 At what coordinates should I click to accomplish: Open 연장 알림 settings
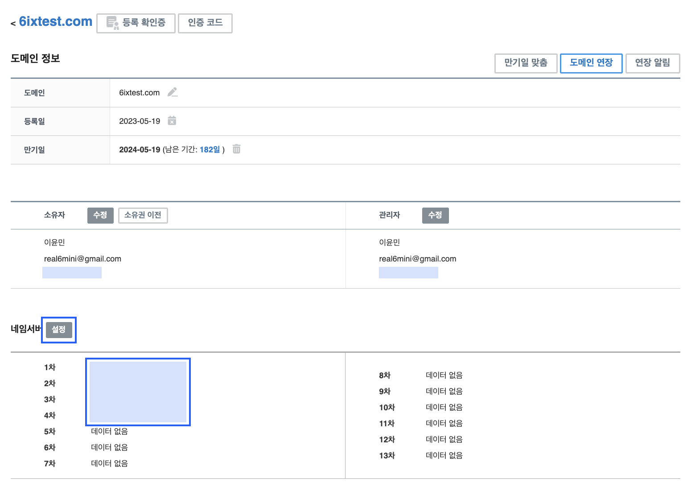[x=653, y=63]
